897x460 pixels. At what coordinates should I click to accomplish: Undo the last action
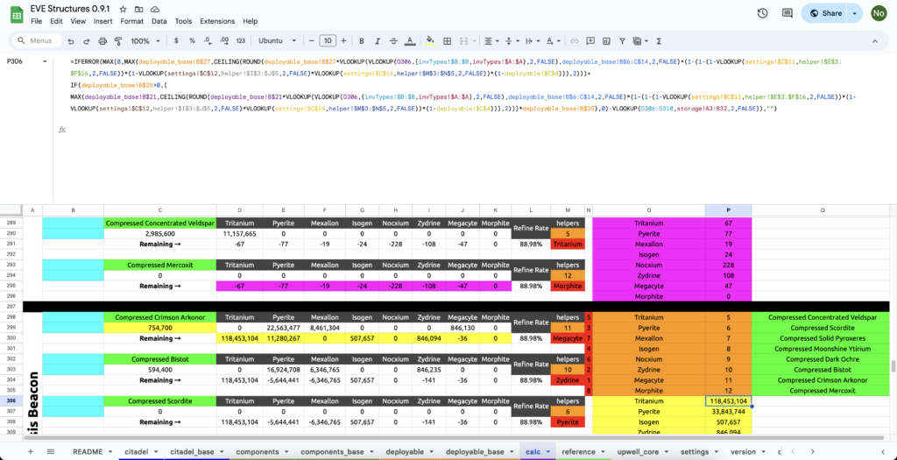pos(71,41)
